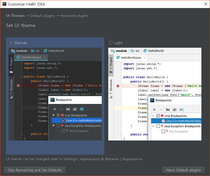Click add breakpoint plus icon in Darcula preview
Viewport: 210px width, 176px height.
(x=55, y=109)
